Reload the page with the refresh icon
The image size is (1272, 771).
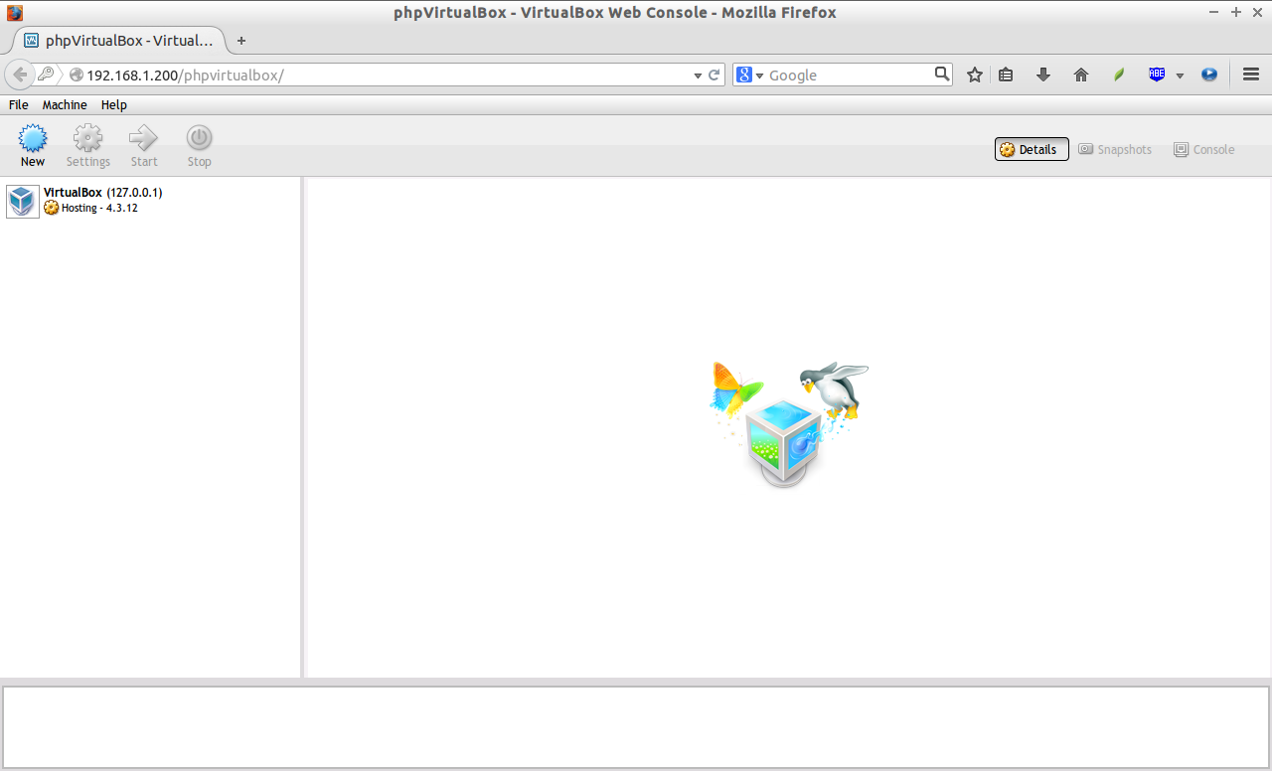[714, 75]
